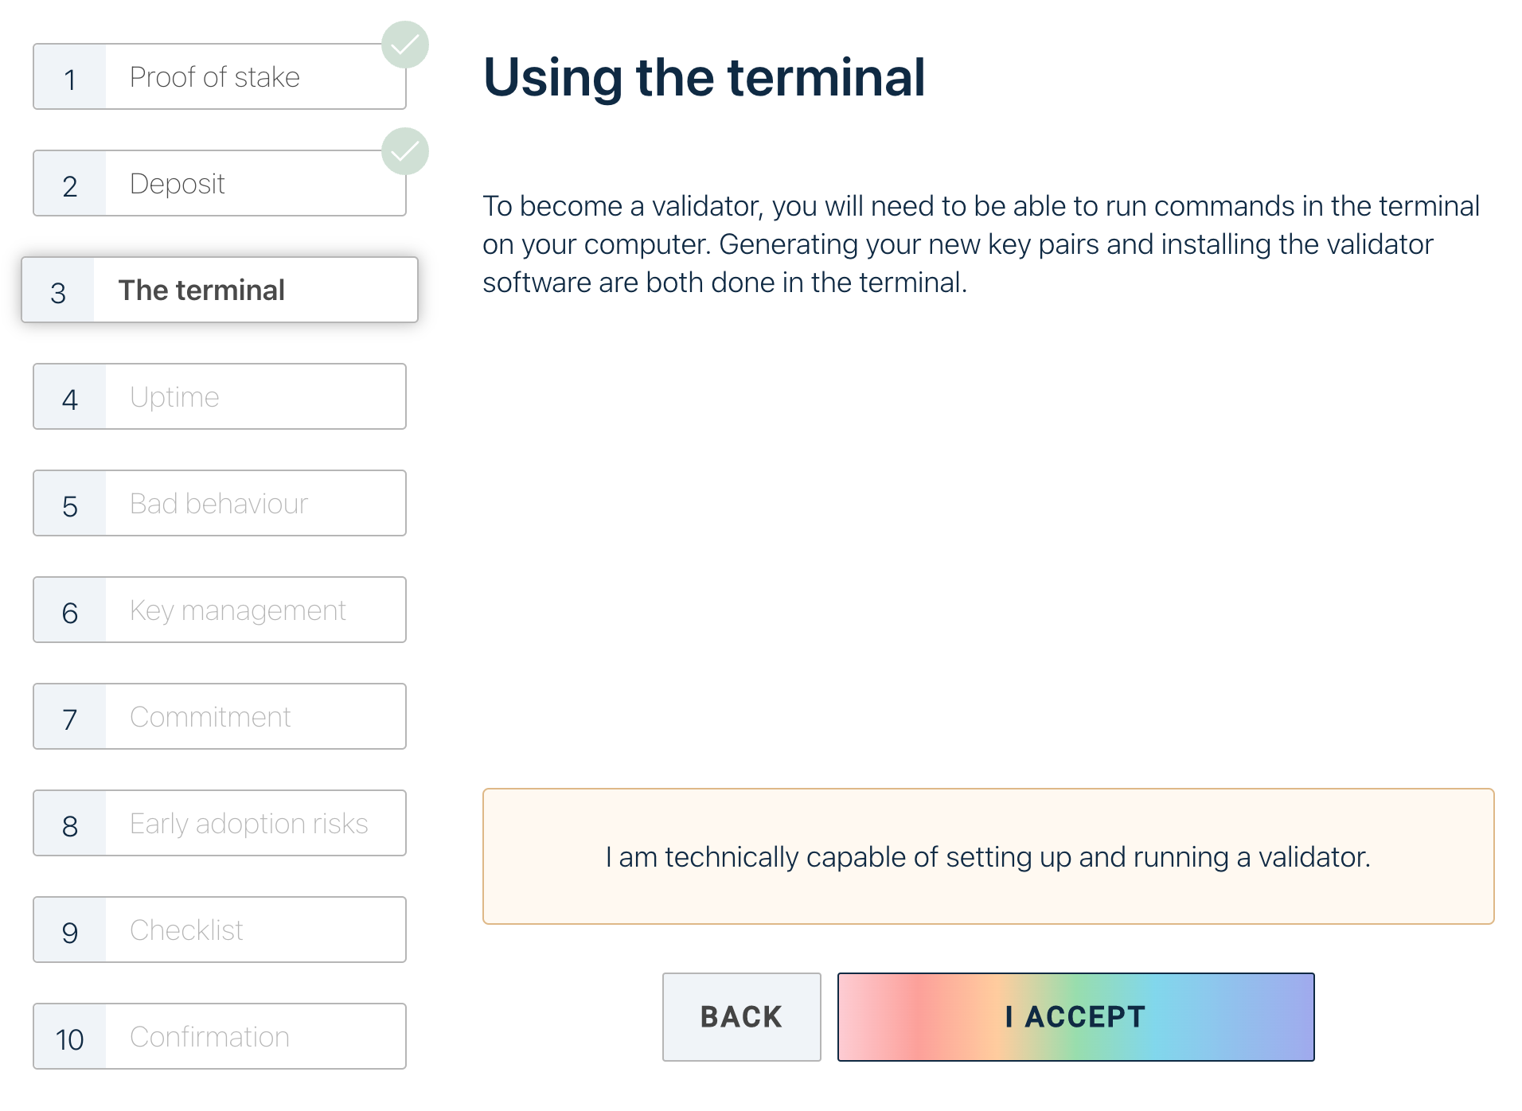The width and height of the screenshot is (1522, 1111).
Task: Click the step number 6 badge
Action: coord(70,611)
